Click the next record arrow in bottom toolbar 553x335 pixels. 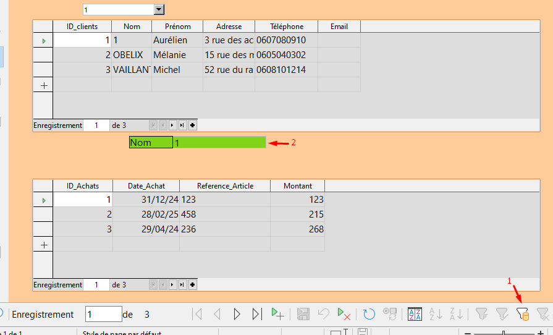(237, 314)
